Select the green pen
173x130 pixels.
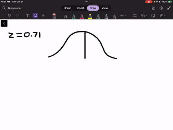pyautogui.click(x=74, y=17)
